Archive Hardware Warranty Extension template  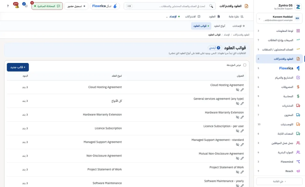click(x=238, y=117)
